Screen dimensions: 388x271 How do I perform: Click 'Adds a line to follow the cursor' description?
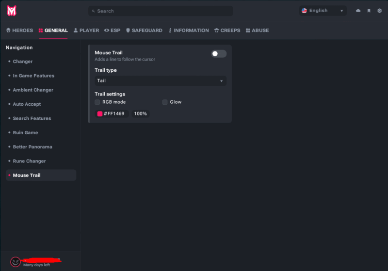(125, 59)
